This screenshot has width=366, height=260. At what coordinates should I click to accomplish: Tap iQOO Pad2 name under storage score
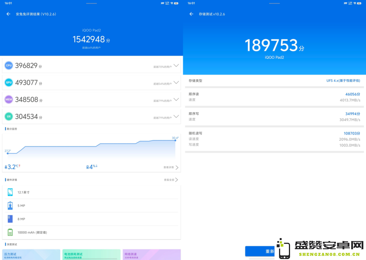pos(274,57)
